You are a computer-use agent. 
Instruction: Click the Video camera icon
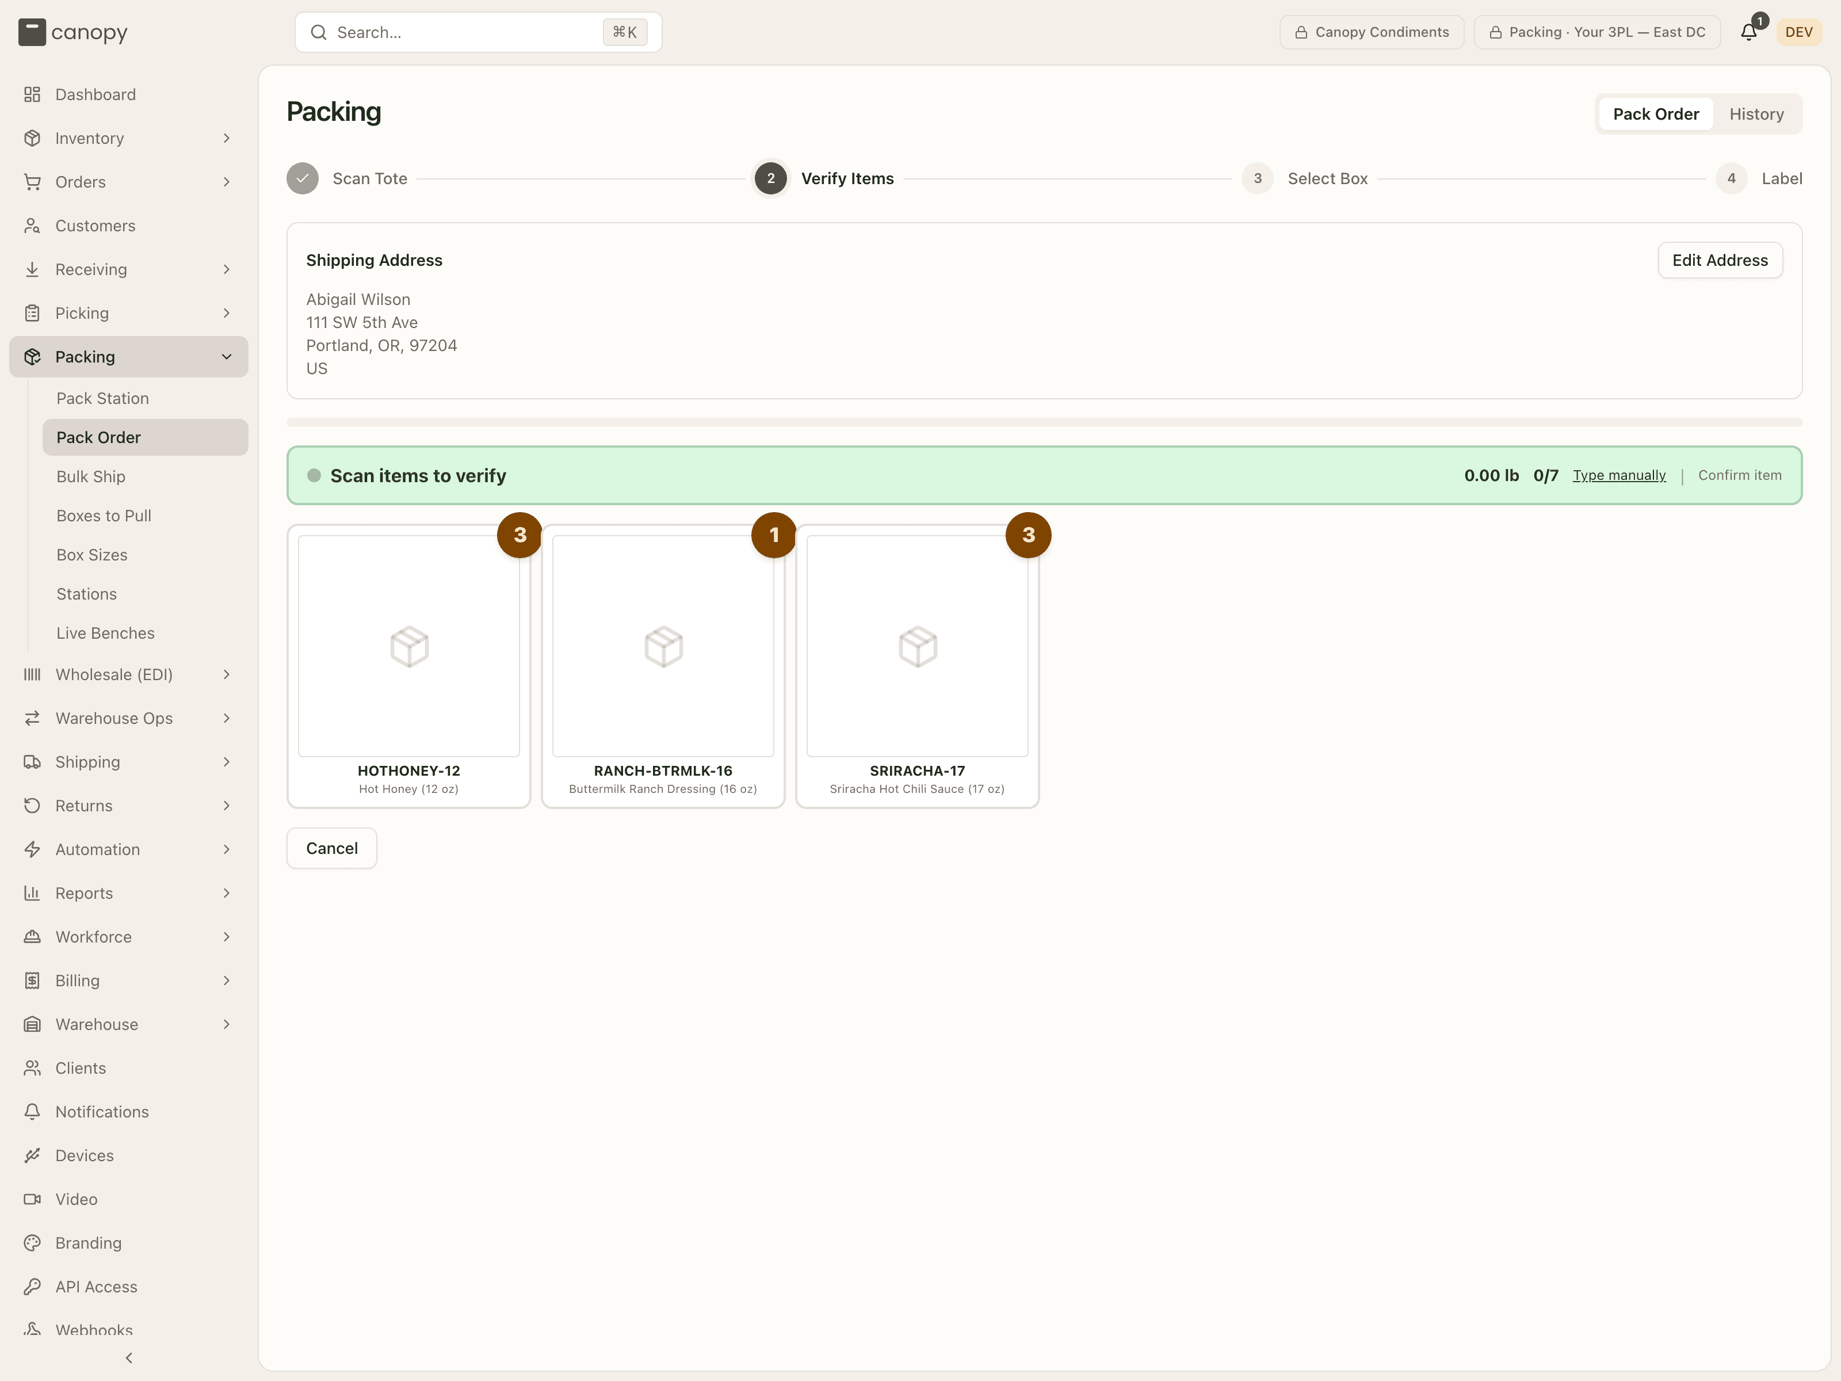pyautogui.click(x=32, y=1199)
